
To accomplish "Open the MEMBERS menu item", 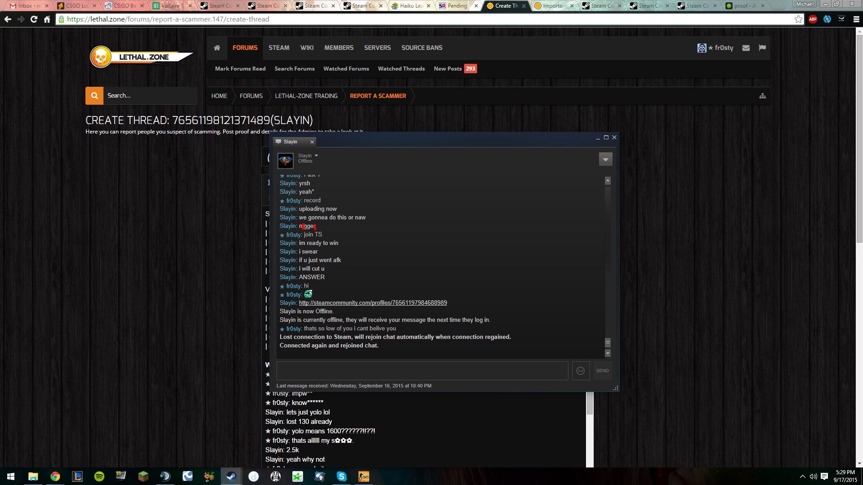I will (x=339, y=48).
